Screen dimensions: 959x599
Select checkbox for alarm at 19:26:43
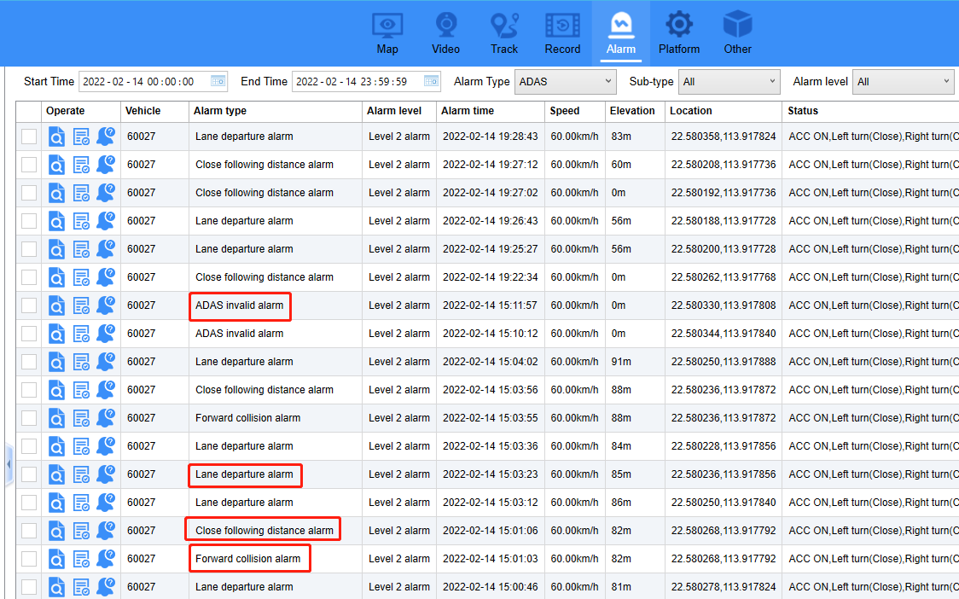(29, 221)
